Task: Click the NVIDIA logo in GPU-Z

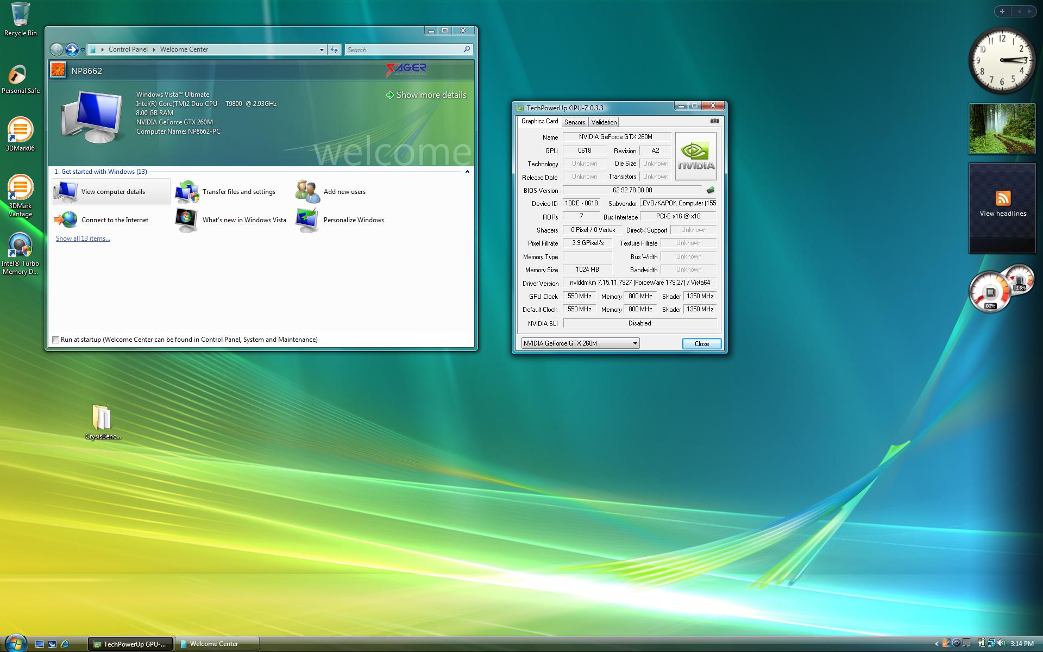Action: tap(696, 156)
